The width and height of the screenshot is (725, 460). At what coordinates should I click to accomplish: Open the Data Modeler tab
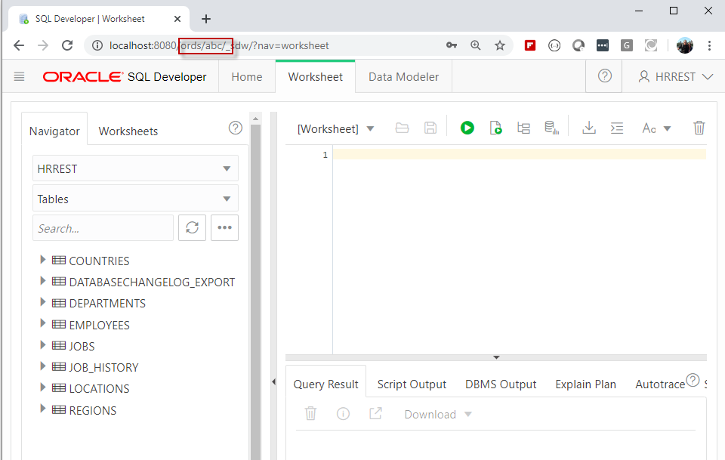point(403,77)
